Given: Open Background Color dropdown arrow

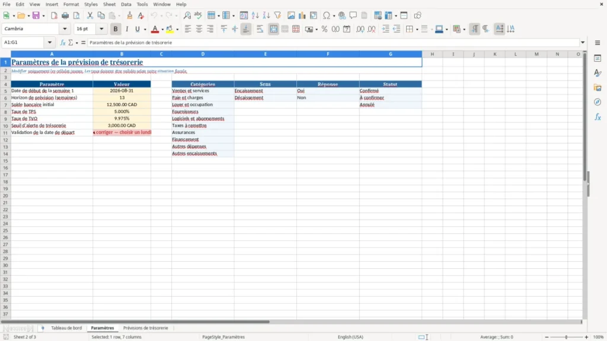Looking at the screenshot, I should click(x=177, y=30).
